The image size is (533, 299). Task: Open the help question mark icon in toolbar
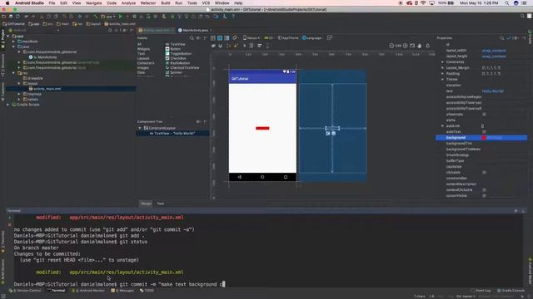click(x=233, y=17)
